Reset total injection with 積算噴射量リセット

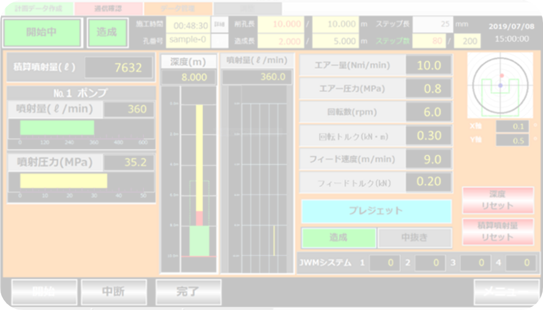pos(498,231)
